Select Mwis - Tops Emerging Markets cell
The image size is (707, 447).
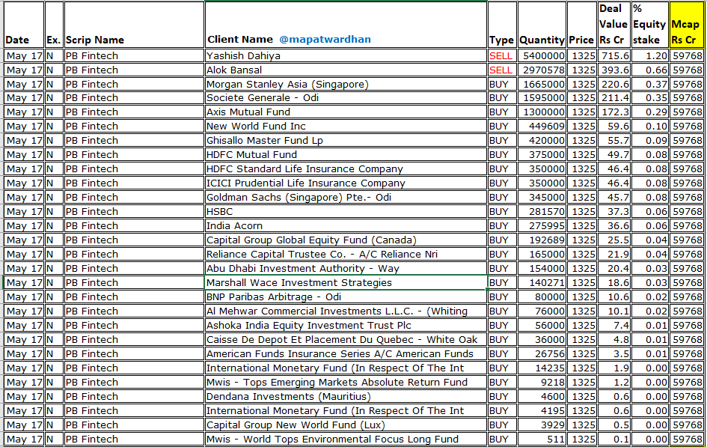pyautogui.click(x=346, y=383)
